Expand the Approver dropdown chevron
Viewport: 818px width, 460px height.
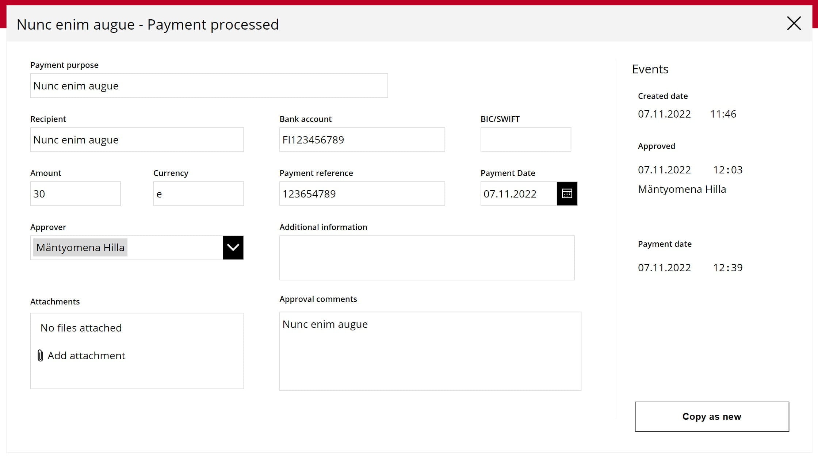pyautogui.click(x=233, y=248)
